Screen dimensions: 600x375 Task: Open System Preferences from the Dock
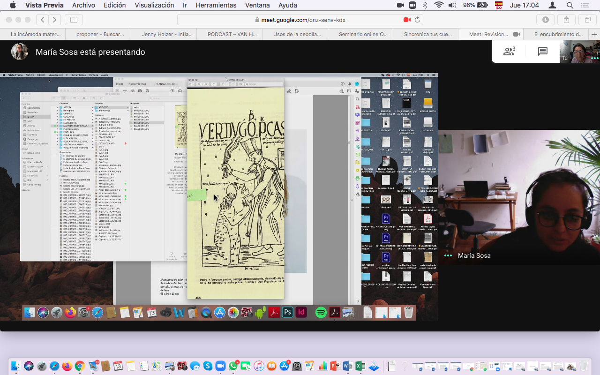click(x=297, y=366)
